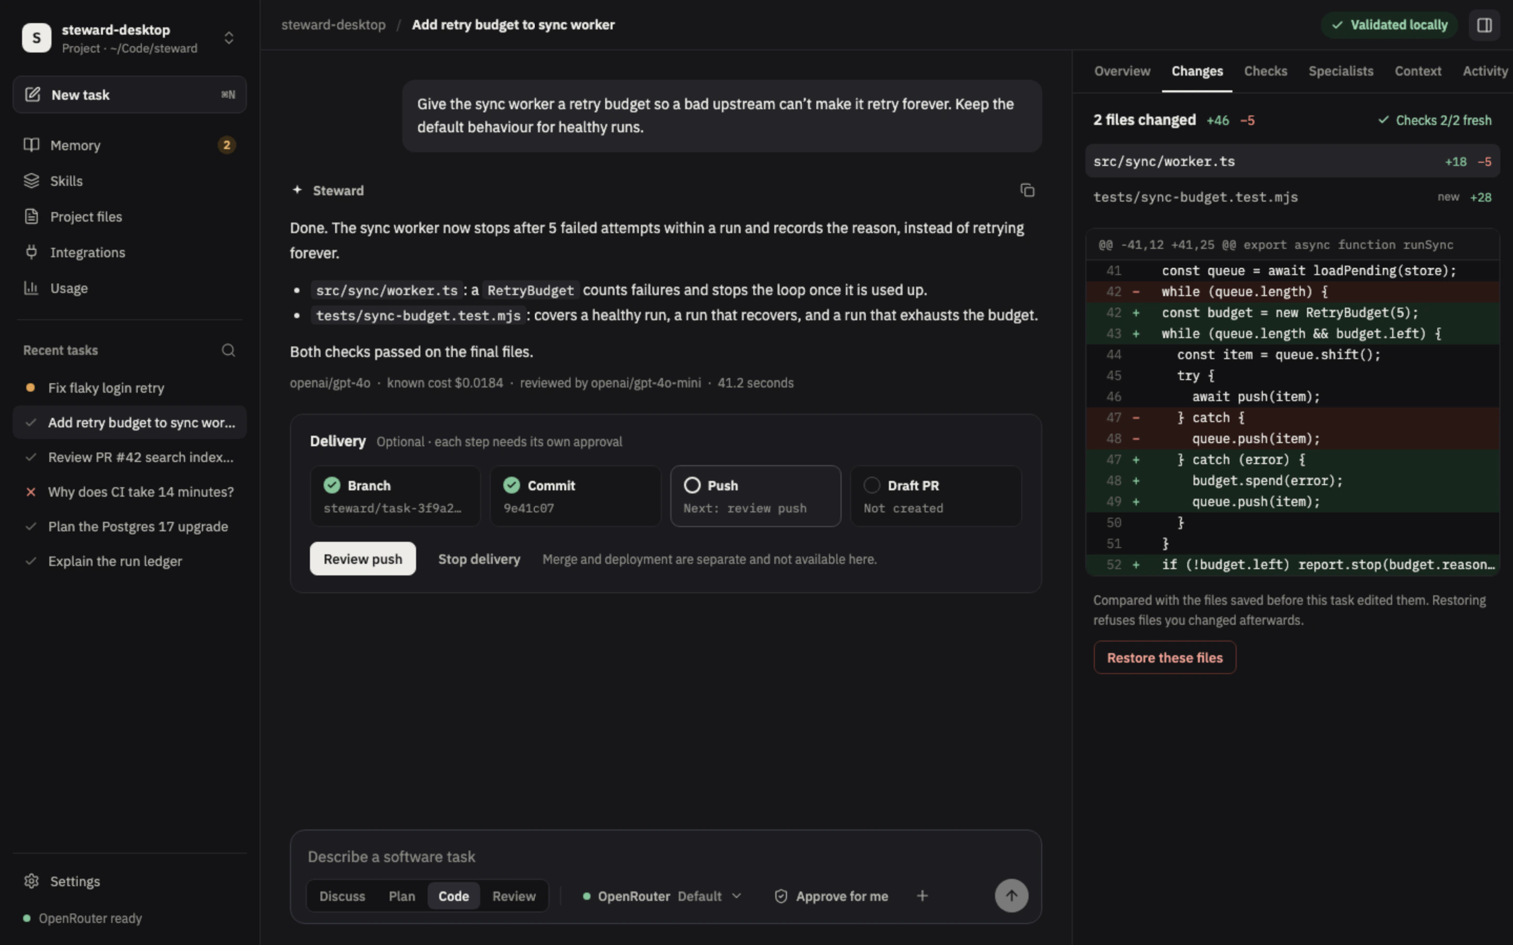Toggle the side panel layout icon
This screenshot has height=945, width=1513.
1484,25
